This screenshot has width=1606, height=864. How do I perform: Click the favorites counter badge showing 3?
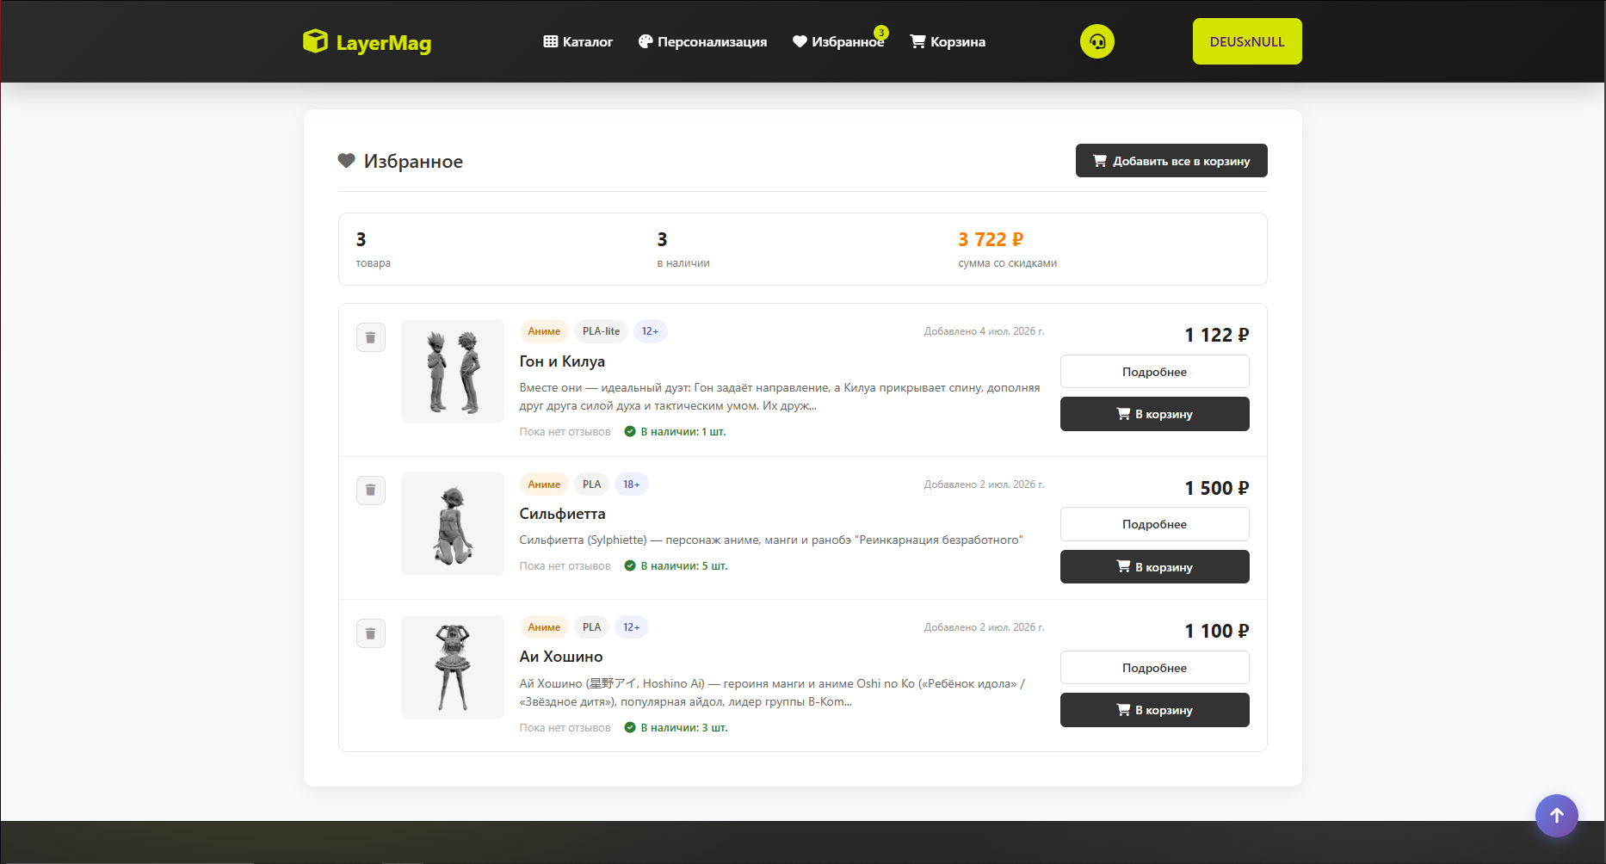881,33
